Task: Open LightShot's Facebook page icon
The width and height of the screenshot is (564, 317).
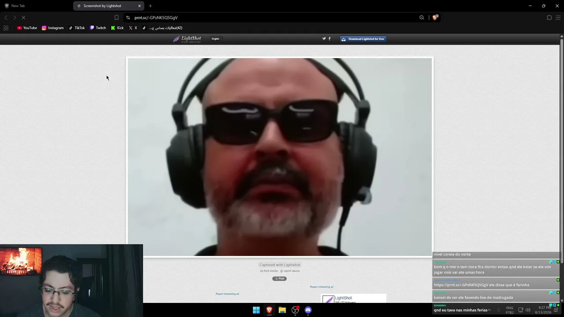Action: click(x=330, y=39)
